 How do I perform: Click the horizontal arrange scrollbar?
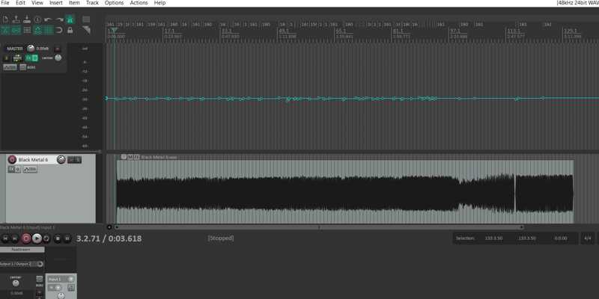click(319, 227)
